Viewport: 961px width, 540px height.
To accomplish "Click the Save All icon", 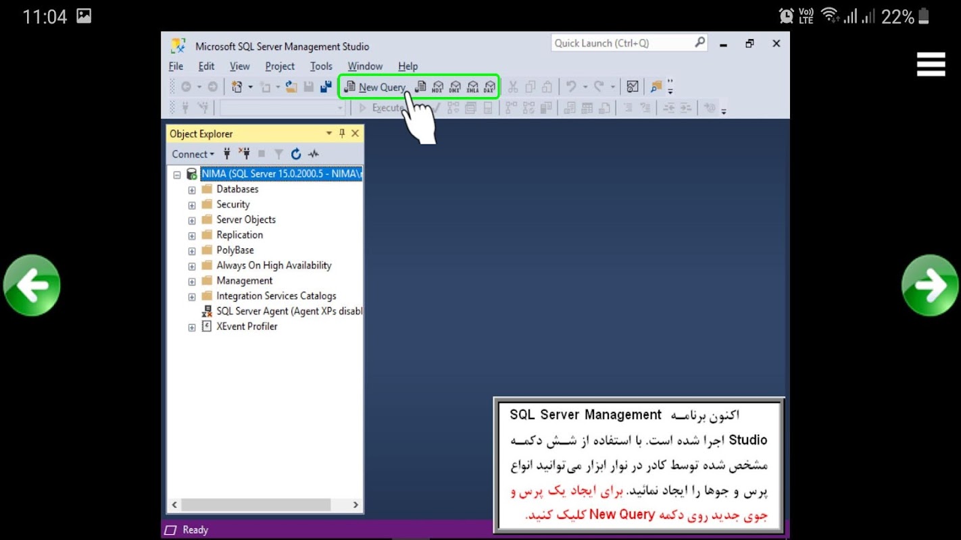I will [326, 87].
